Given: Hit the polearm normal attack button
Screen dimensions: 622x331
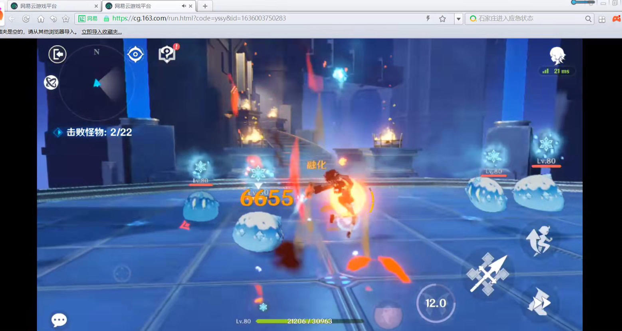Looking at the screenshot, I should pyautogui.click(x=488, y=274).
